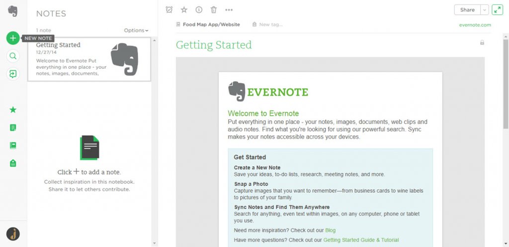Open the search icon in sidebar
This screenshot has height=247, width=509.
[13, 56]
